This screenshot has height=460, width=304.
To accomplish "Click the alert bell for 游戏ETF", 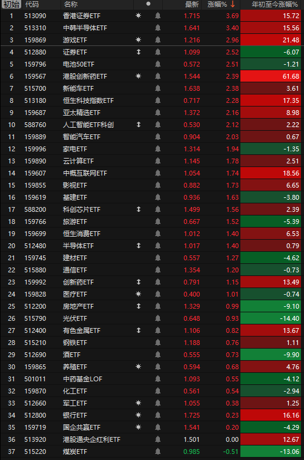I will (158, 40).
